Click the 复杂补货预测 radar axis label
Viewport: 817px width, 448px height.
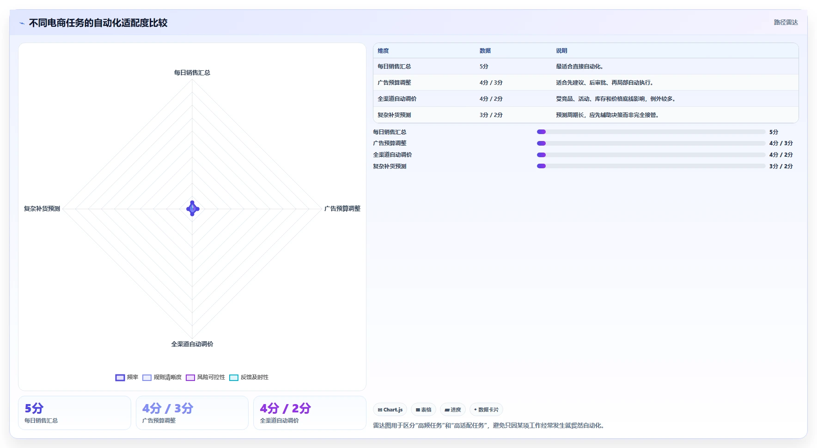(x=42, y=209)
